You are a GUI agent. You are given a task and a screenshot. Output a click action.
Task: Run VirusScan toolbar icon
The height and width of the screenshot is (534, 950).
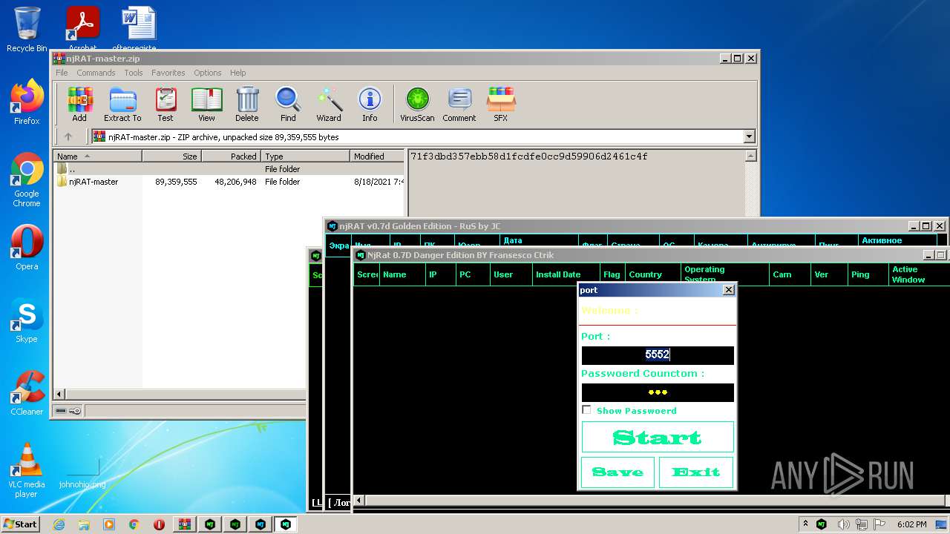[x=417, y=104]
